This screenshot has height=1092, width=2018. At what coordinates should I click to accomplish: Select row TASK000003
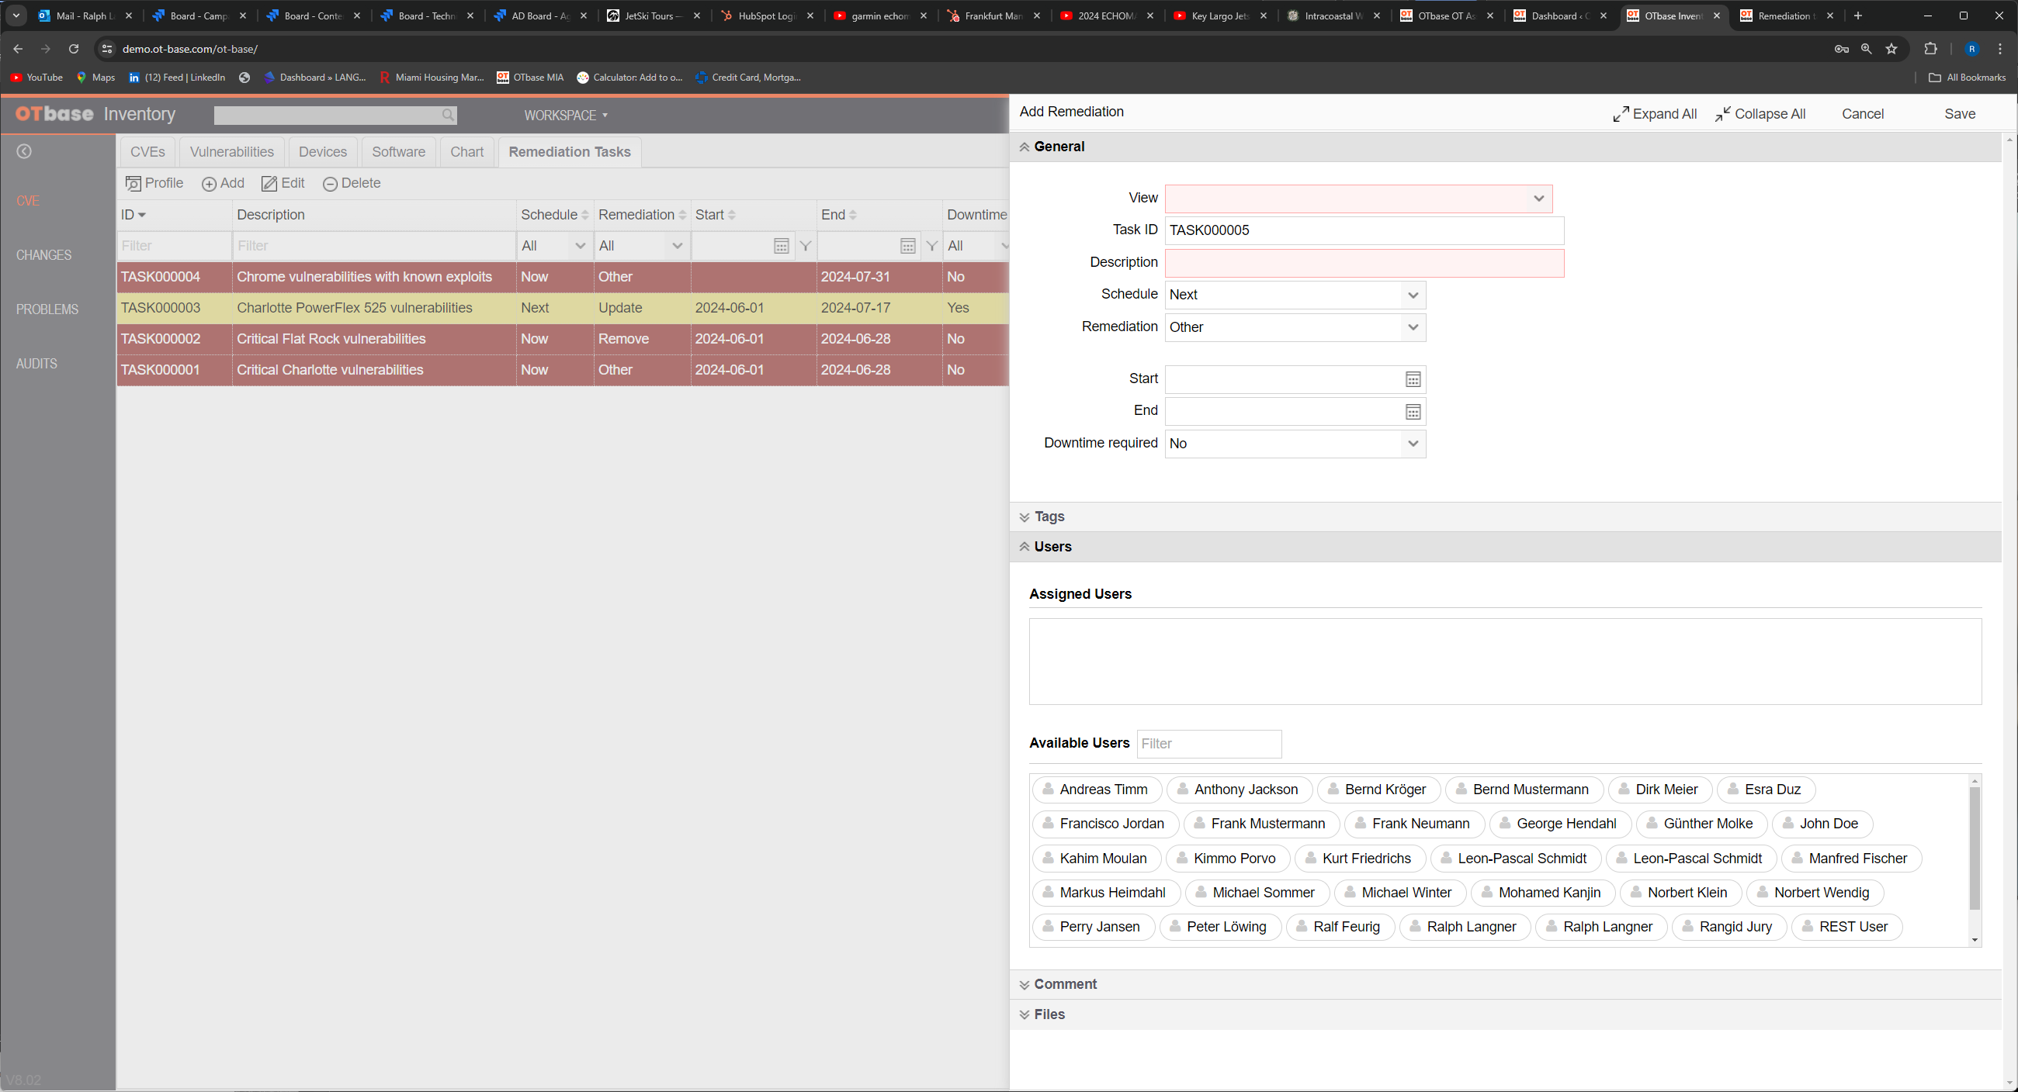click(x=563, y=308)
